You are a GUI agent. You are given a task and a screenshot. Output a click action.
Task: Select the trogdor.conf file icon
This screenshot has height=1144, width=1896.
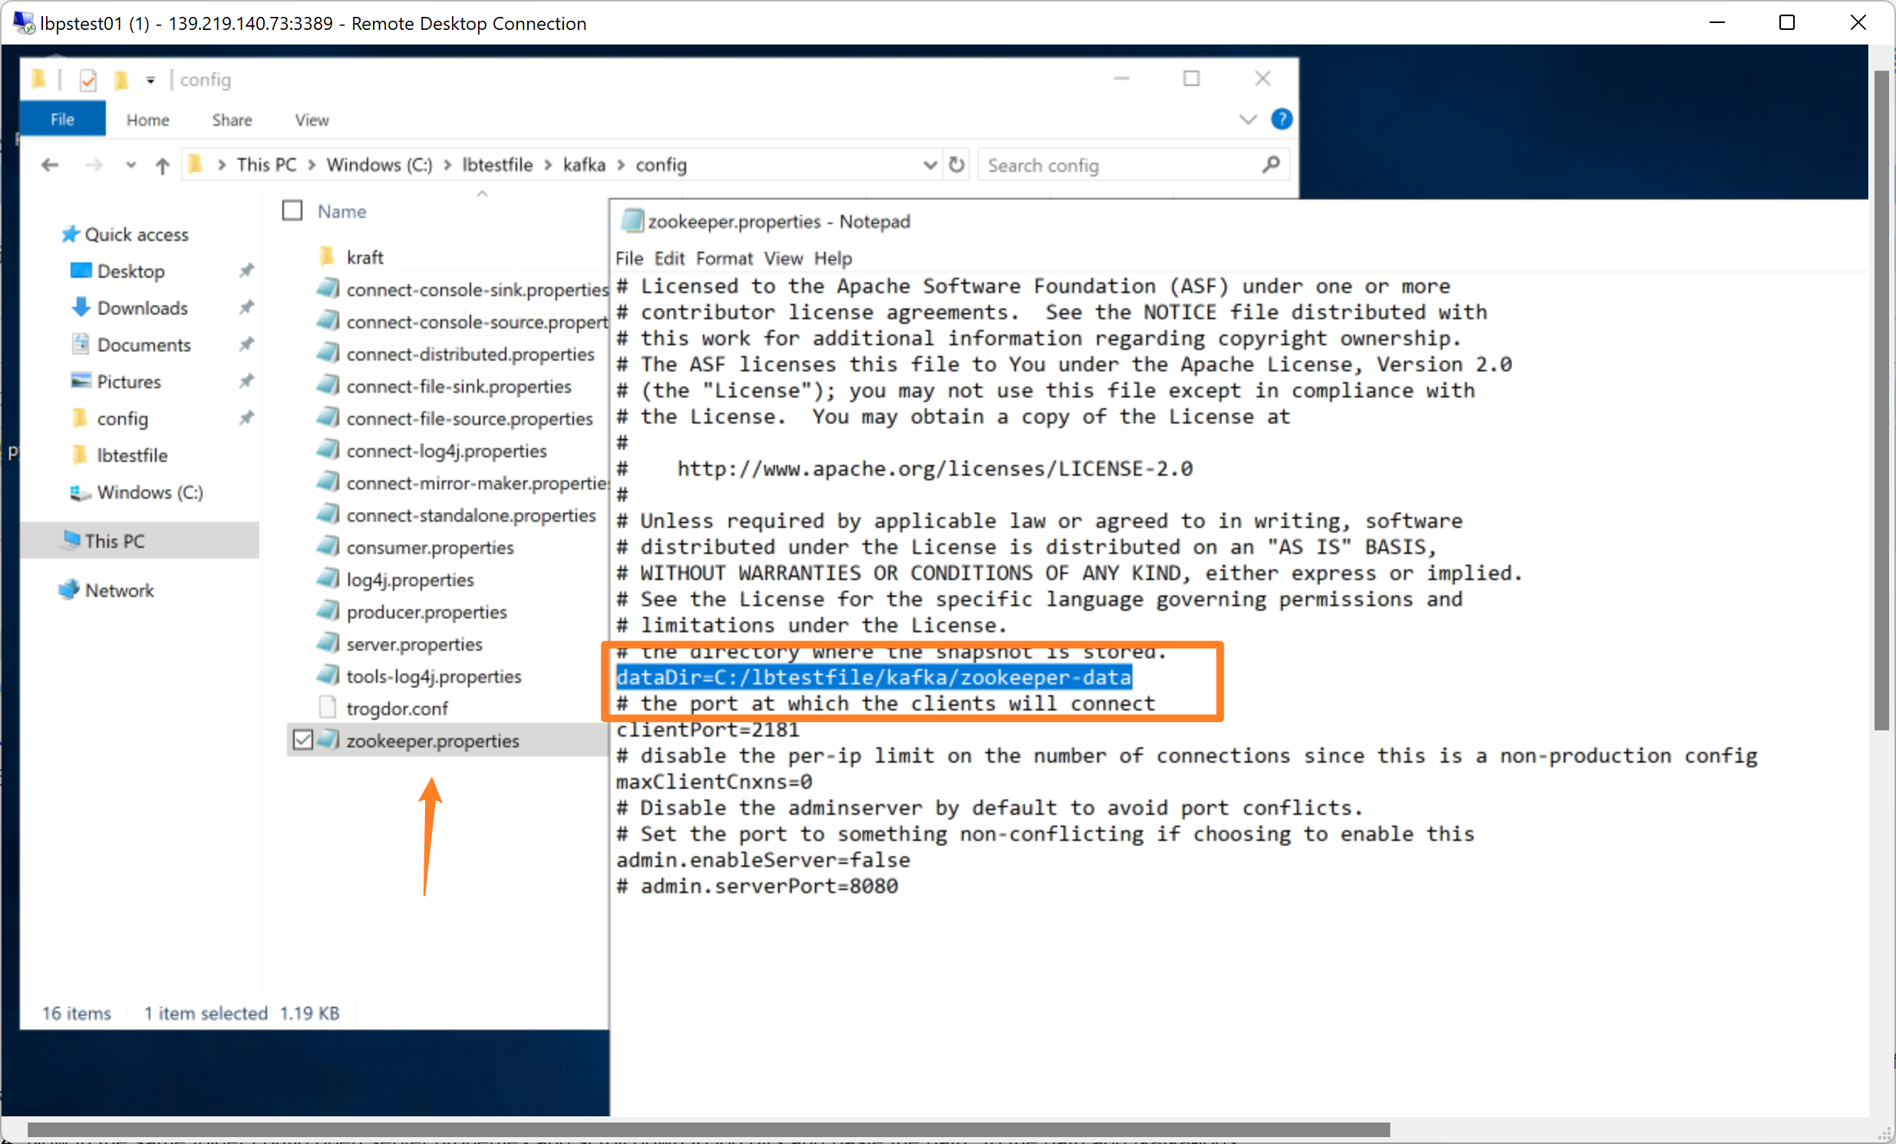pos(328,707)
